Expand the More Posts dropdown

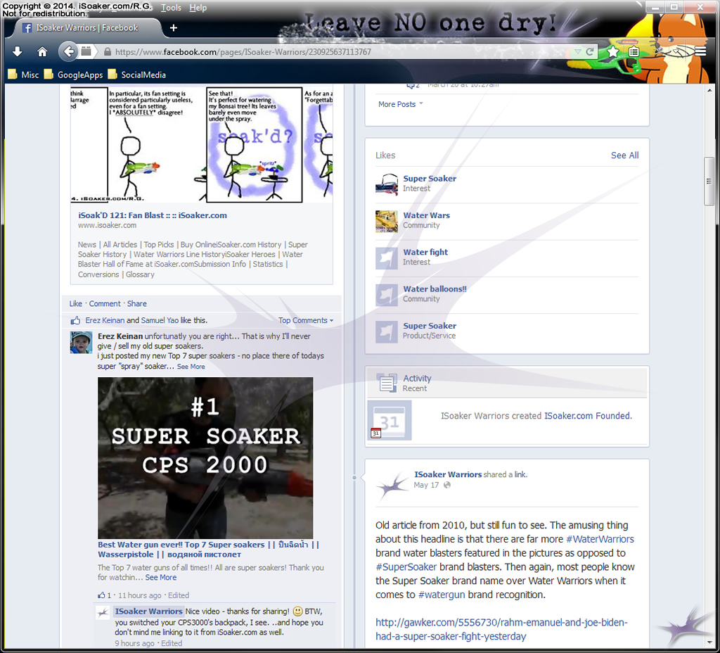[400, 104]
